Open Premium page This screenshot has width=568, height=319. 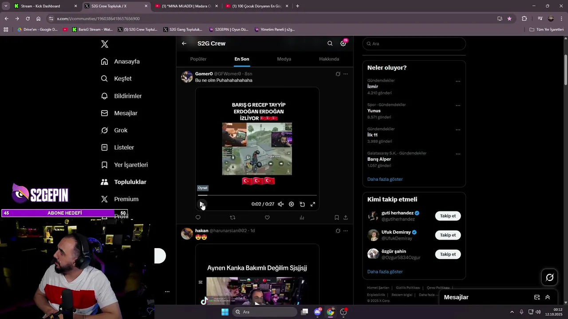(x=119, y=199)
